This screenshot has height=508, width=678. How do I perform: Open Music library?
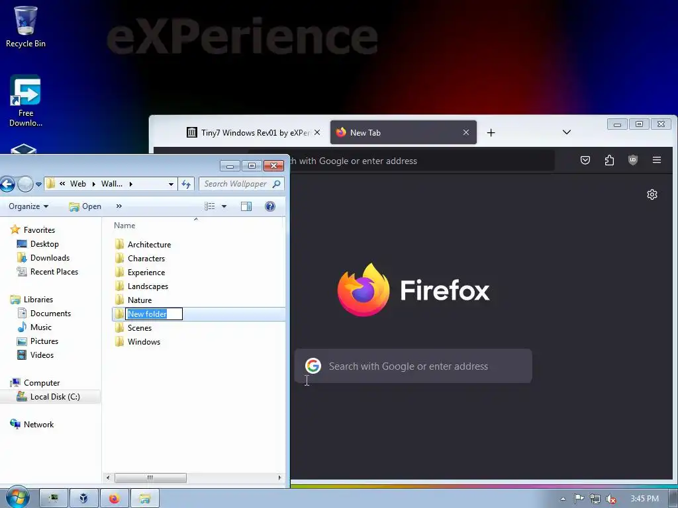coord(40,327)
